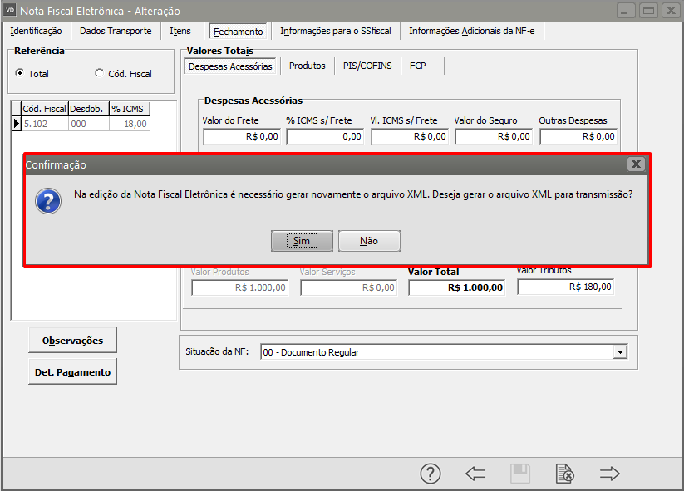This screenshot has height=491, width=684.
Task: Click the back arrow navigation icon
Action: tap(475, 474)
